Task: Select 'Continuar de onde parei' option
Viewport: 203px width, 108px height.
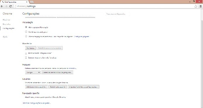Action: pos(26,32)
